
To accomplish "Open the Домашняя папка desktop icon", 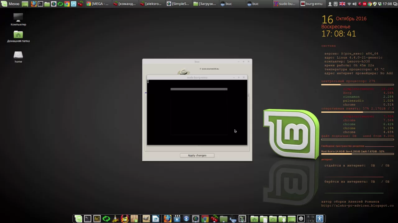I will [18, 37].
